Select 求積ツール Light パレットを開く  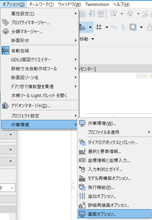39,96
